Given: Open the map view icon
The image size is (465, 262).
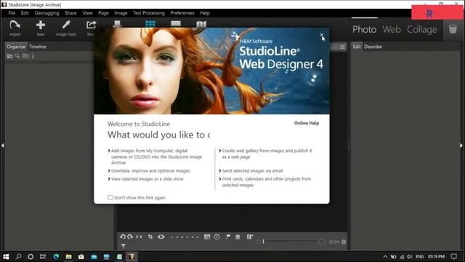Looking at the screenshot, I should pyautogui.click(x=201, y=24).
